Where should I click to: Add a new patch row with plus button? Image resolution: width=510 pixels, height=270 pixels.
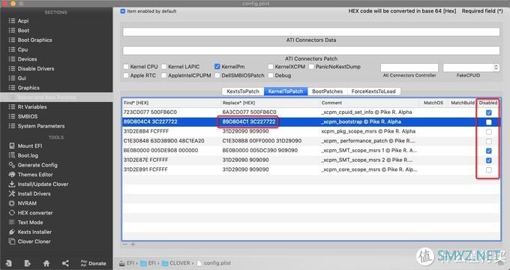click(x=133, y=244)
